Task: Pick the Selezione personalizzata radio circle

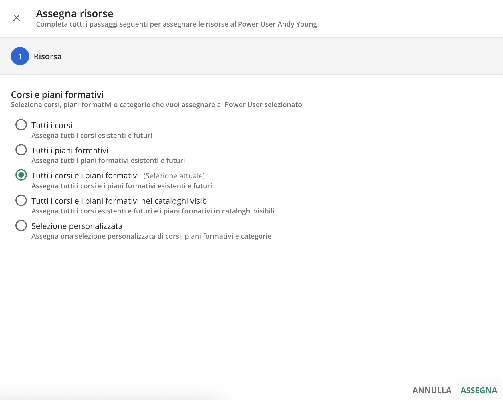Action: (21, 225)
